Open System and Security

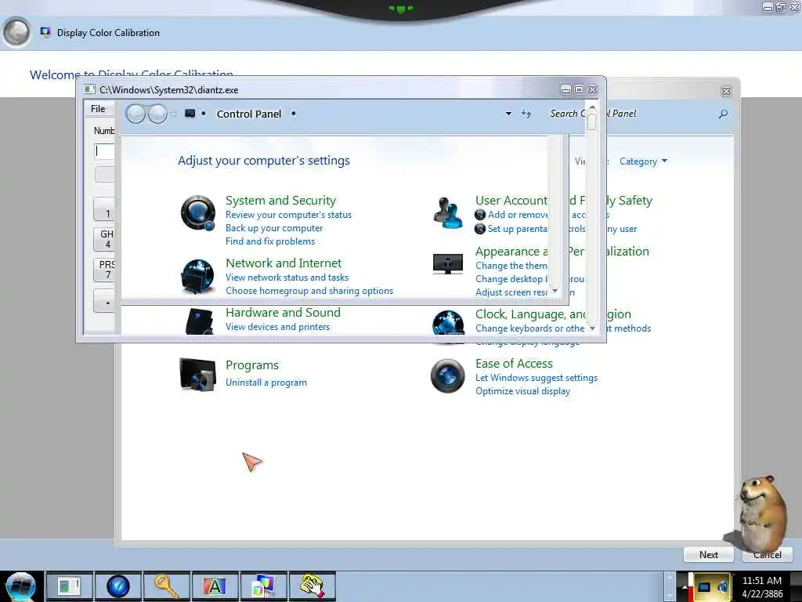[x=281, y=200]
